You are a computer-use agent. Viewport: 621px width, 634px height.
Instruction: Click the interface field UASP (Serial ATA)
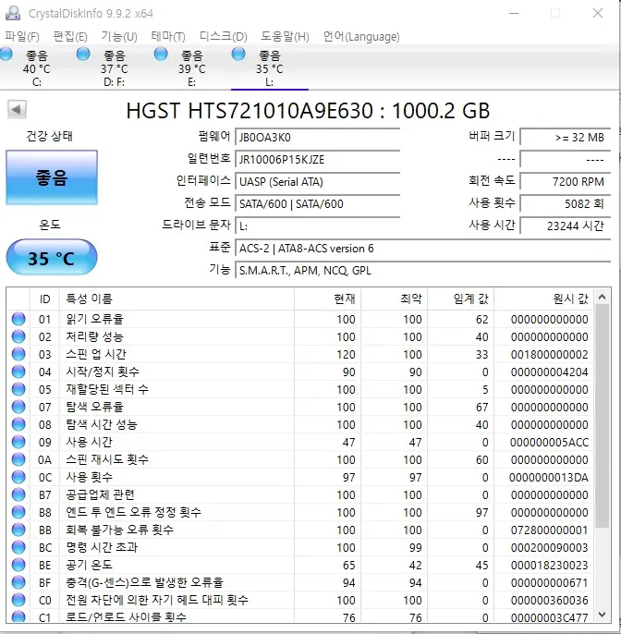click(317, 181)
